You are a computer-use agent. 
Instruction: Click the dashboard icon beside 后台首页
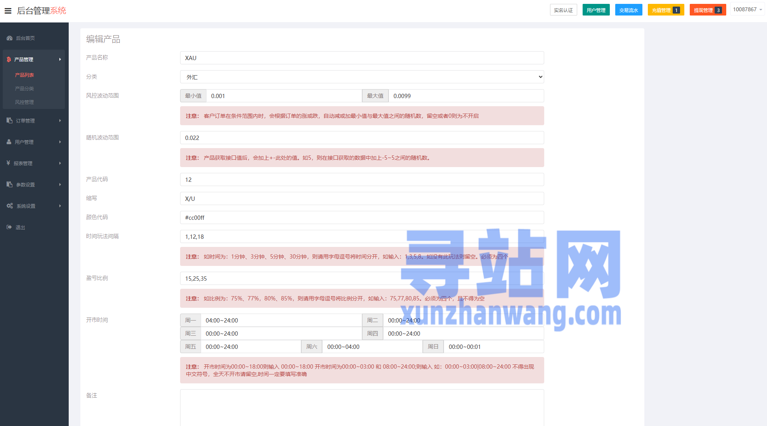[x=10, y=38]
